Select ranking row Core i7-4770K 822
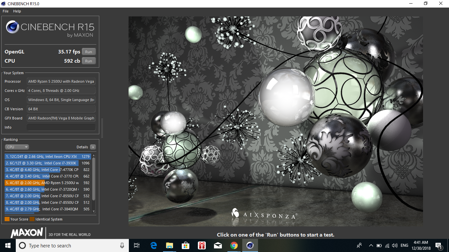Image resolution: width=449 pixels, height=252 pixels. point(48,170)
